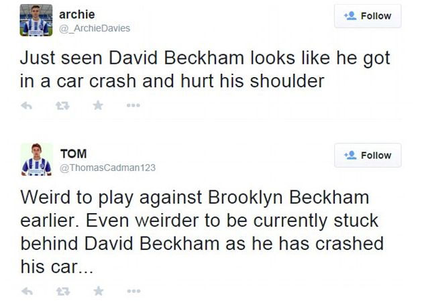Favorite TOM's tweet with the star
The width and height of the screenshot is (426, 301).
coord(98,291)
